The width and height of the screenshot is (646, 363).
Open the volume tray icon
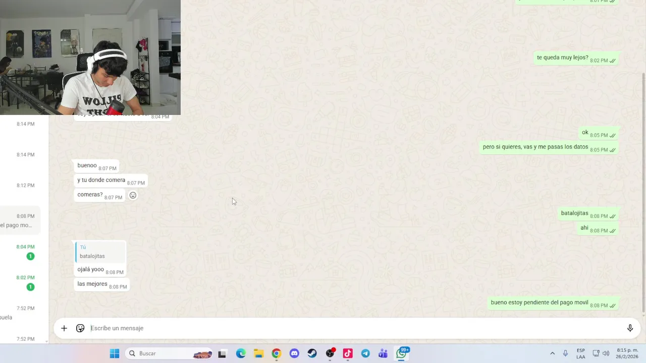click(x=606, y=353)
